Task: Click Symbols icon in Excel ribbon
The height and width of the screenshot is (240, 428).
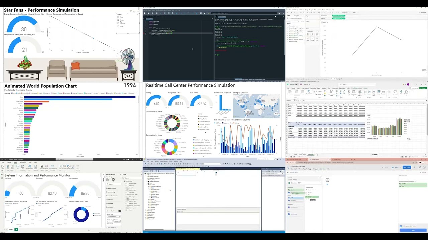Action: coord(406,93)
